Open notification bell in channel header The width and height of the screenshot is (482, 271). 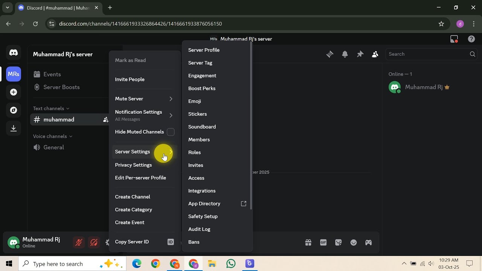[345, 54]
